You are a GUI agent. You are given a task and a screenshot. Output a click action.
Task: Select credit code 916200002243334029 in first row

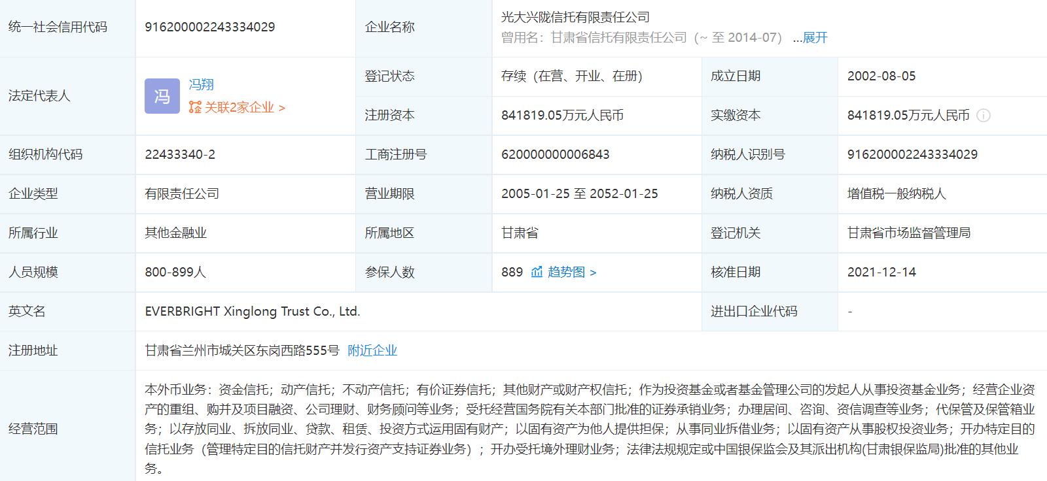(x=210, y=27)
